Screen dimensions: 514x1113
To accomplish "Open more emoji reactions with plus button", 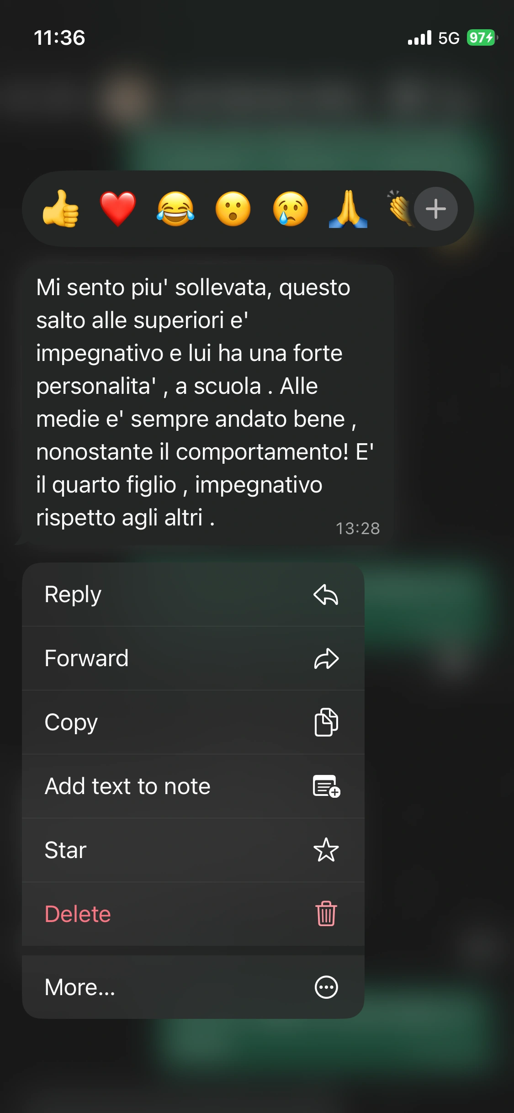I will pos(436,209).
